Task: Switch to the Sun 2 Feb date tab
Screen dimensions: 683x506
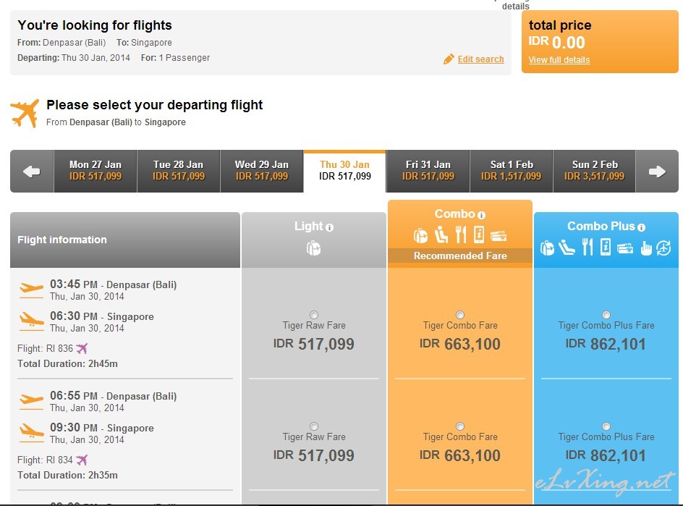Action: 595,172
